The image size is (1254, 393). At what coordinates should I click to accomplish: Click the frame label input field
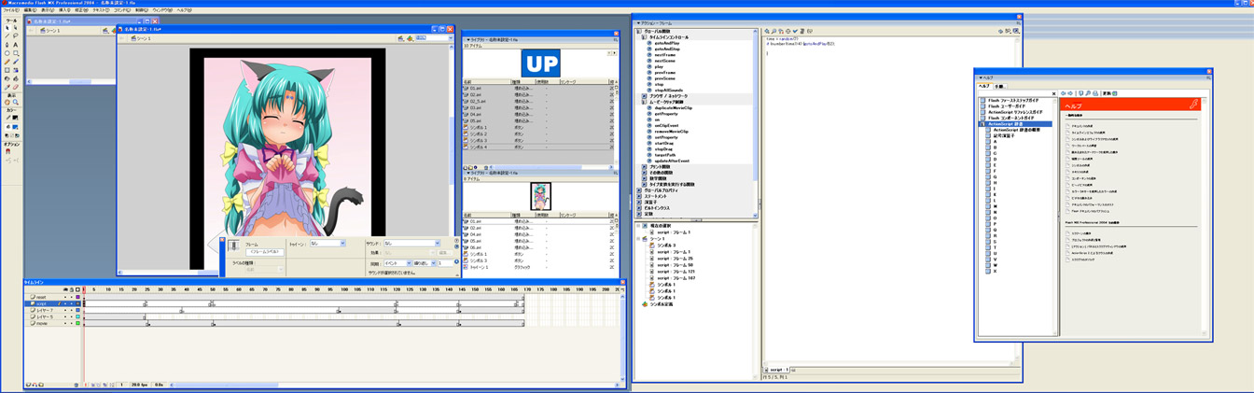[265, 252]
